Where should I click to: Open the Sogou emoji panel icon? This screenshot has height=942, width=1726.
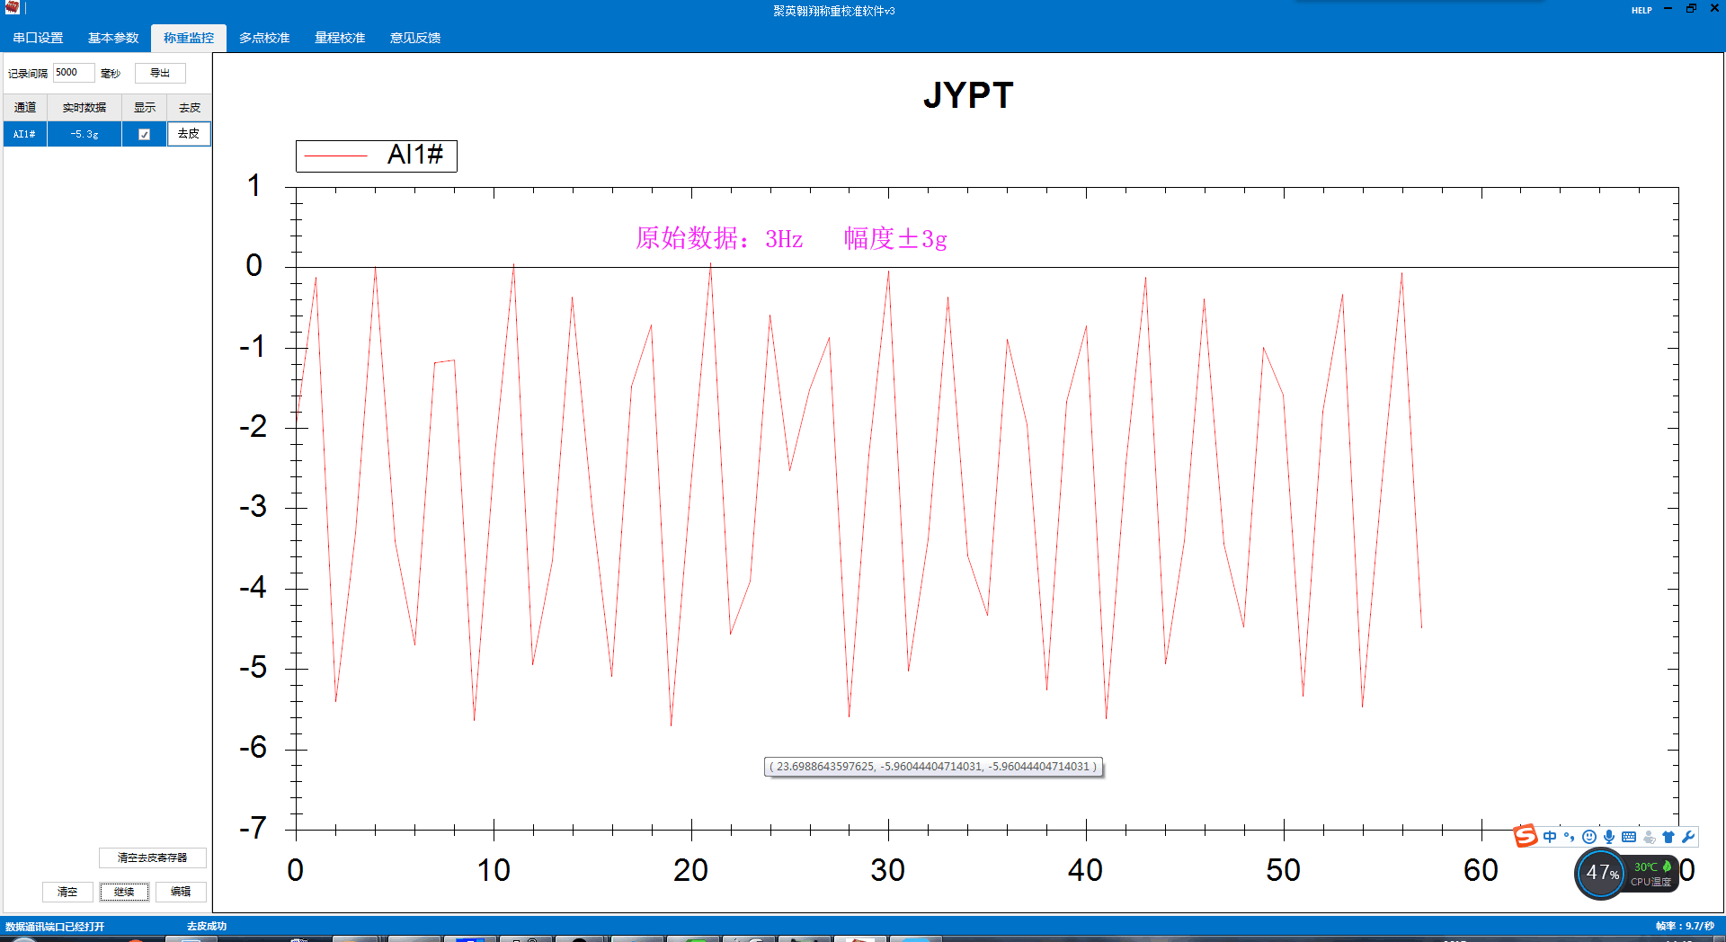point(1588,836)
